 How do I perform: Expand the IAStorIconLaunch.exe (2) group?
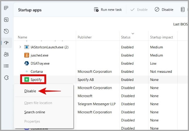tap(20, 47)
